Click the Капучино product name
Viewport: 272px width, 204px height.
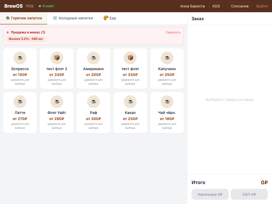(167, 69)
